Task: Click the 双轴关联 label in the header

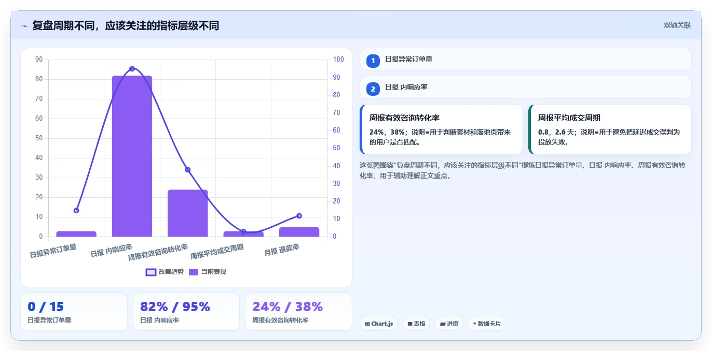Action: [677, 25]
